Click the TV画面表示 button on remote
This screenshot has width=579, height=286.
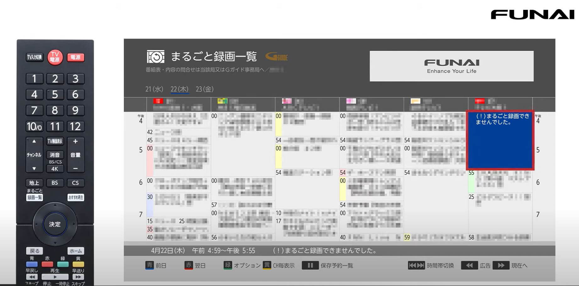pyautogui.click(x=55, y=141)
